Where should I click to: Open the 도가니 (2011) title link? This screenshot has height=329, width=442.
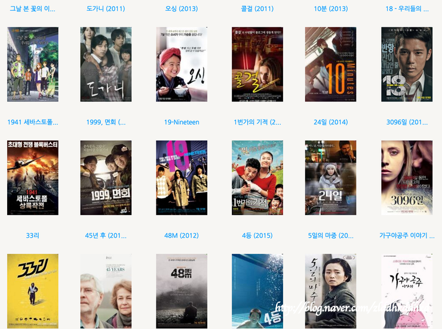106,9
